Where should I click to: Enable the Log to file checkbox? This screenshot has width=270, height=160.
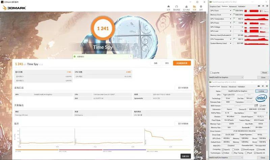click(x=211, y=73)
